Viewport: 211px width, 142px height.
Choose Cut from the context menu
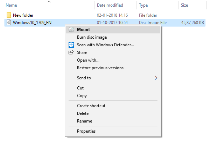pos(113,88)
